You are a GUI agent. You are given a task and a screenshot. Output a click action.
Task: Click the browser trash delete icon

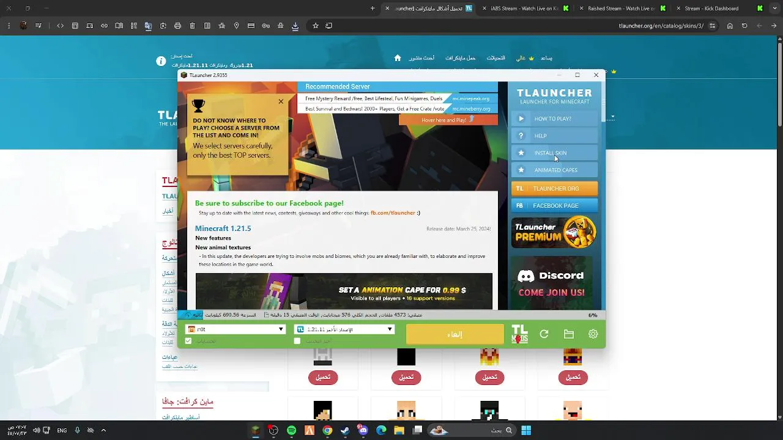(x=192, y=26)
